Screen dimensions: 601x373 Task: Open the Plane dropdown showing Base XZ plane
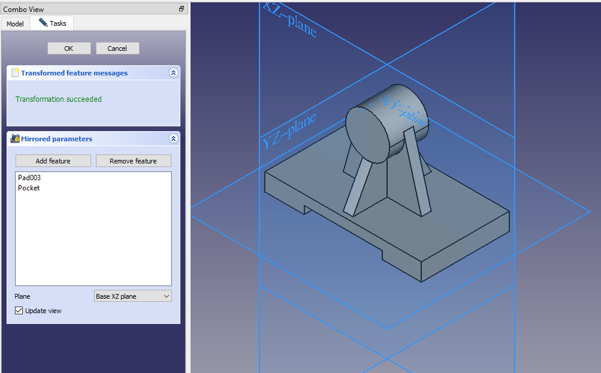click(133, 296)
